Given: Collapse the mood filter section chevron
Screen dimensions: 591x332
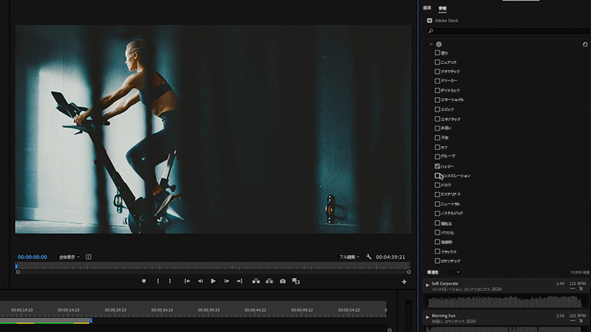Looking at the screenshot, I should pos(431,44).
